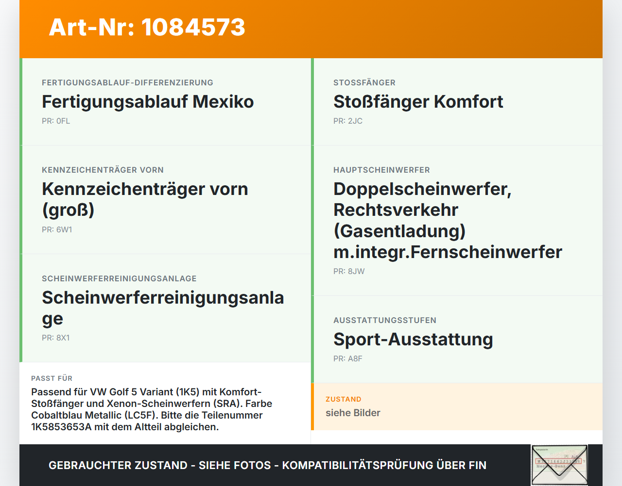Viewport: 622px width, 486px height.
Task: Click the value 'Sport-Ausstattung'
Action: 413,340
